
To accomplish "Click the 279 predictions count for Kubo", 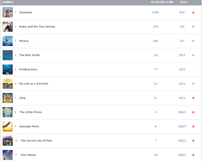I will click(x=156, y=27).
